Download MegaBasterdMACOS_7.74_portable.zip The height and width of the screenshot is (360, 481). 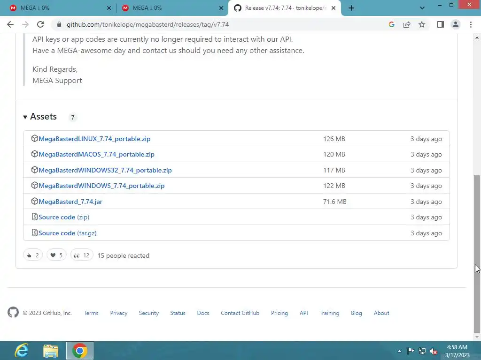coord(96,154)
